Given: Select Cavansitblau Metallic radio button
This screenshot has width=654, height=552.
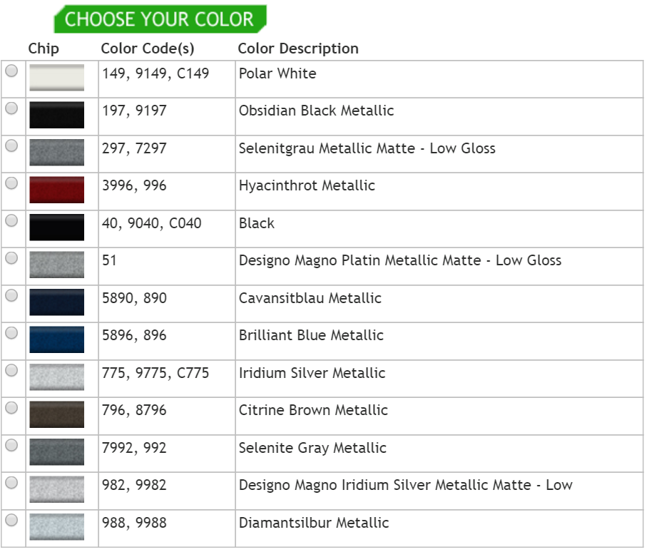Looking at the screenshot, I should click(x=11, y=296).
